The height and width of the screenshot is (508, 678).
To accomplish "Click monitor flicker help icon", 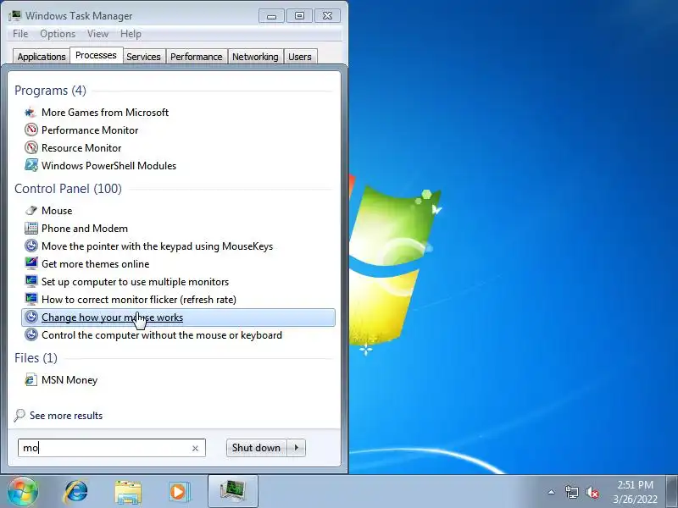I will click(31, 299).
